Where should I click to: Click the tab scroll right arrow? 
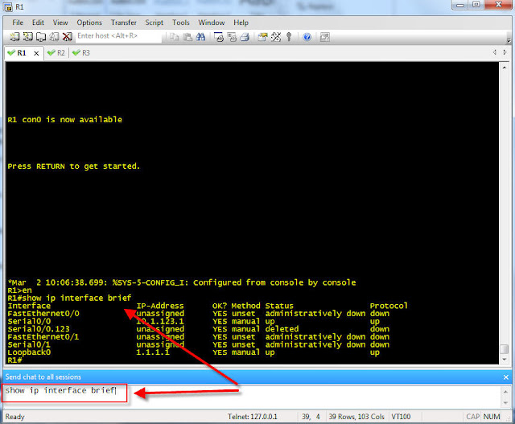click(505, 52)
